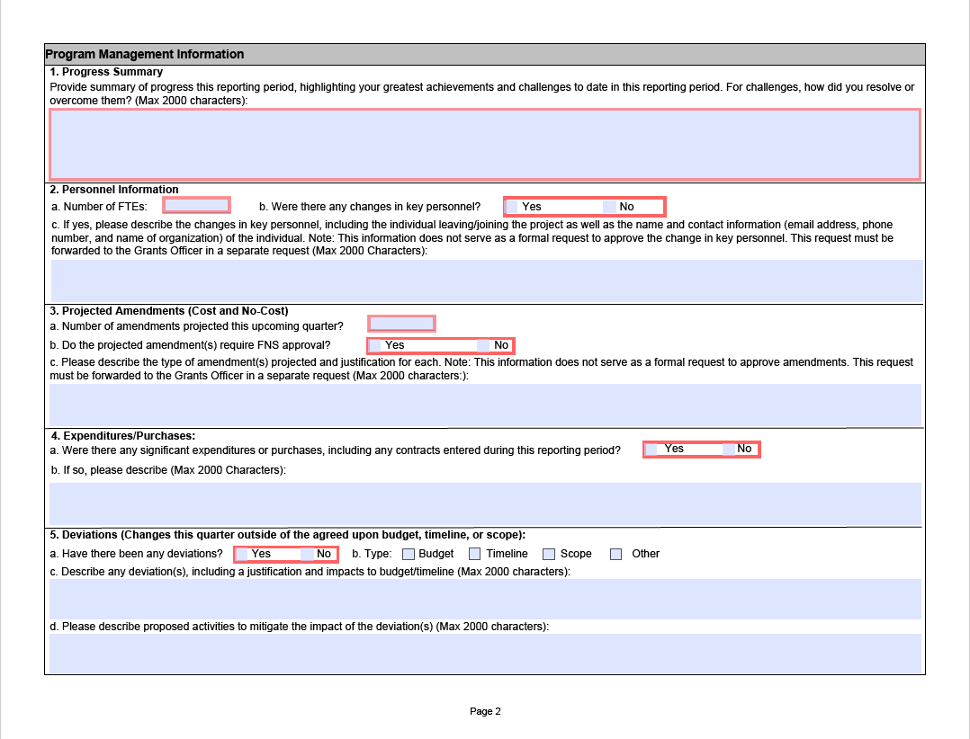Click the amendment type and justification box
Viewport: 970px width, 739px height.
[x=484, y=405]
